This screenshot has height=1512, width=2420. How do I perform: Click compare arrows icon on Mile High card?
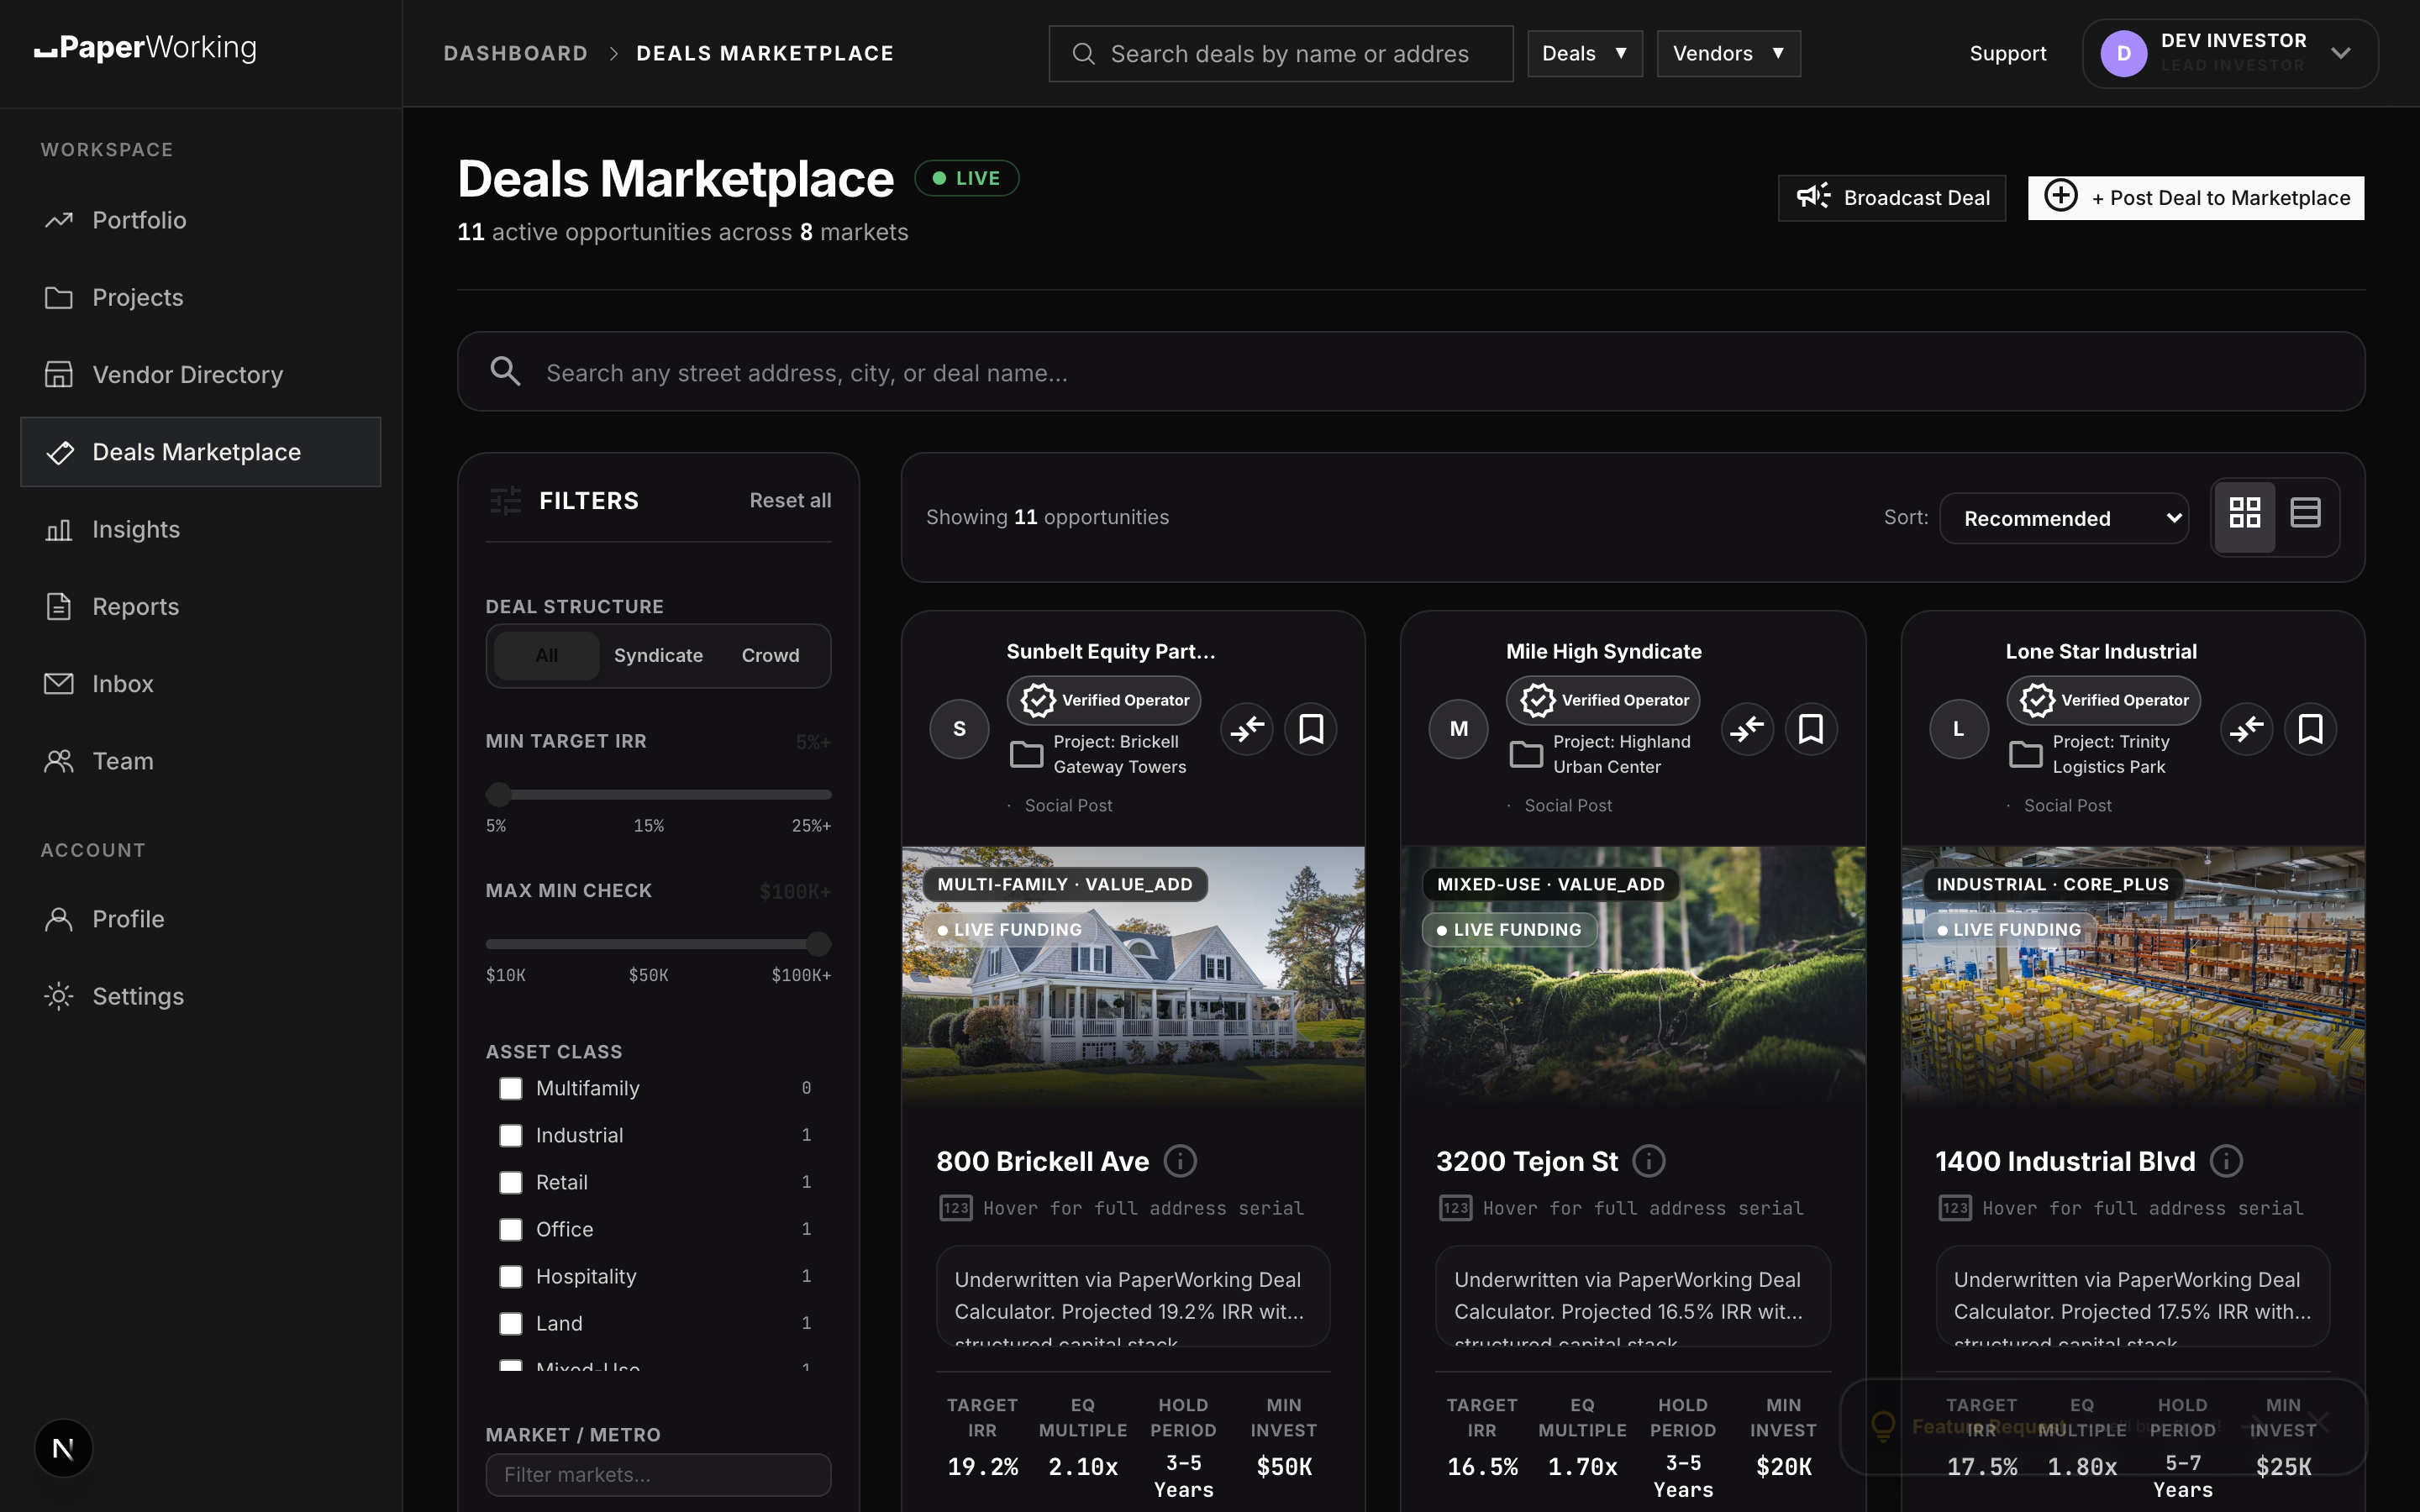coord(1747,729)
